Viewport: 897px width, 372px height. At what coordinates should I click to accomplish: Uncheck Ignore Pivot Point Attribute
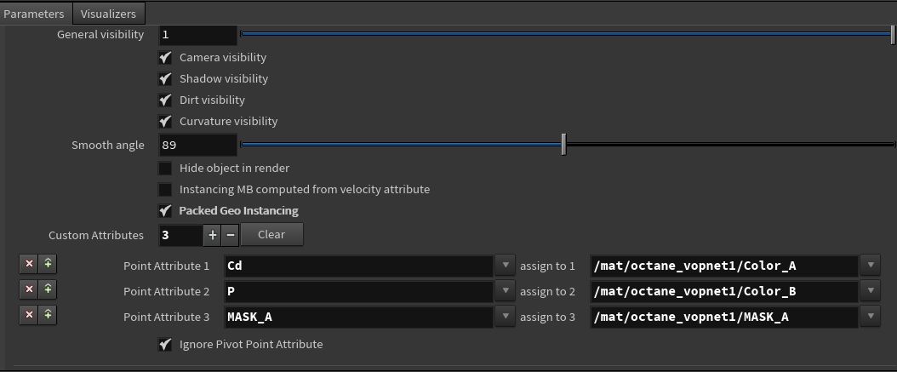[165, 345]
